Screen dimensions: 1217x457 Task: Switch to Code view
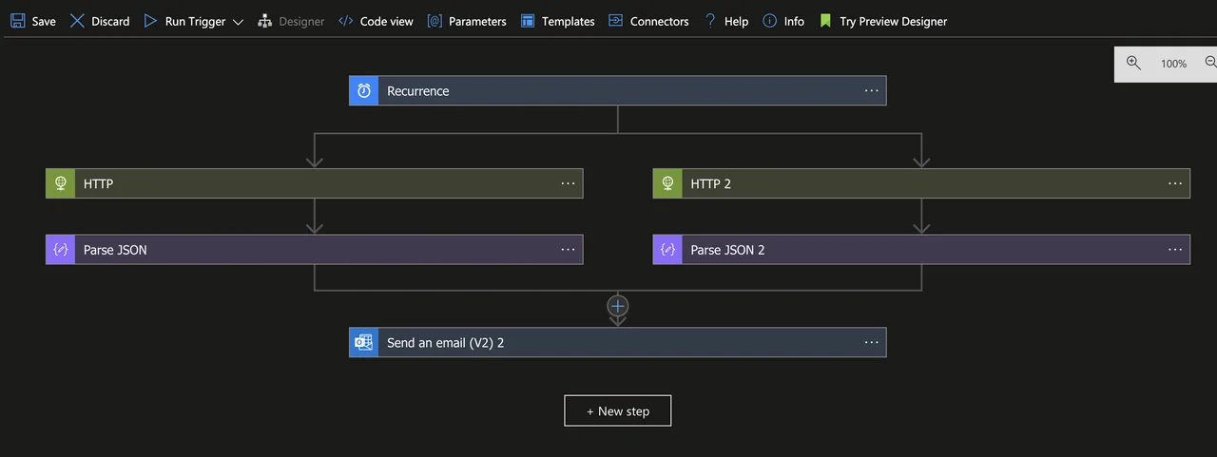(x=376, y=21)
